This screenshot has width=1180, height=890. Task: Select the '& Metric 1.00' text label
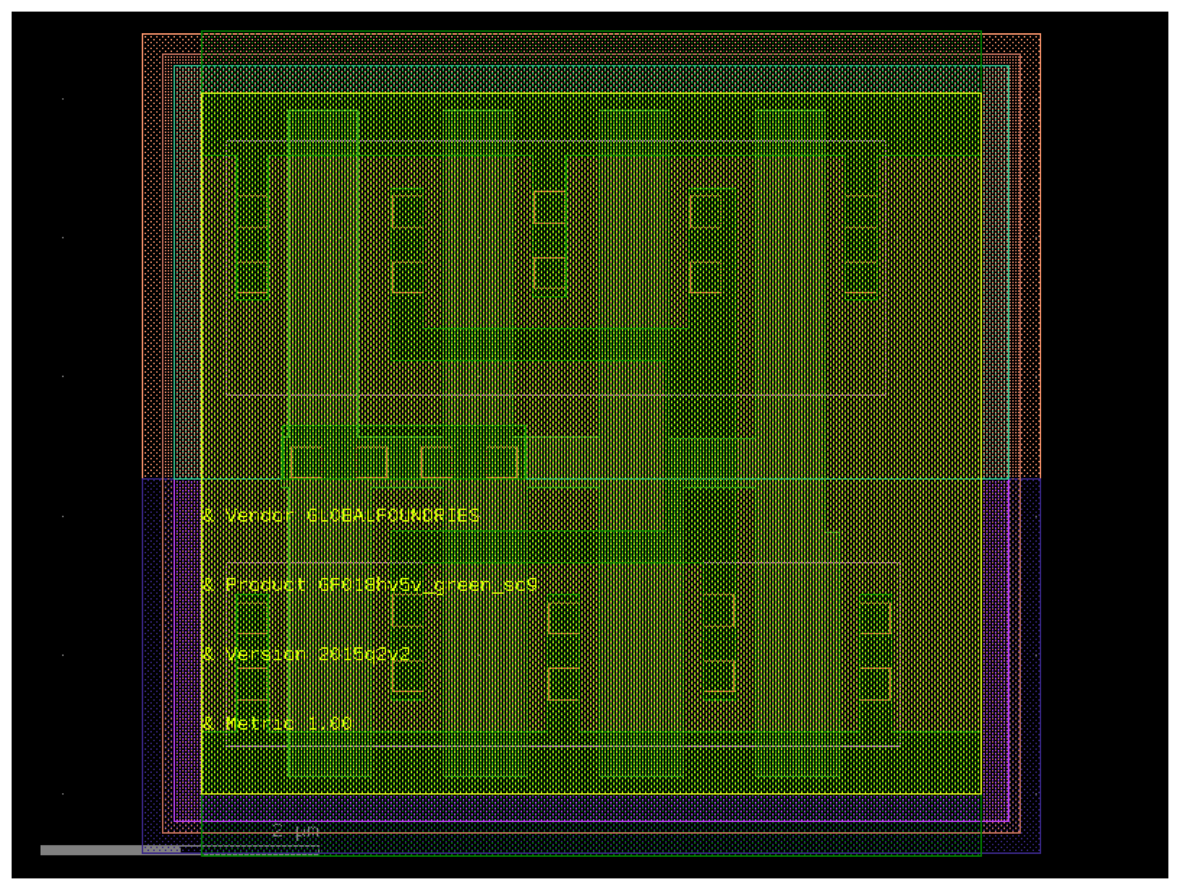(x=277, y=724)
